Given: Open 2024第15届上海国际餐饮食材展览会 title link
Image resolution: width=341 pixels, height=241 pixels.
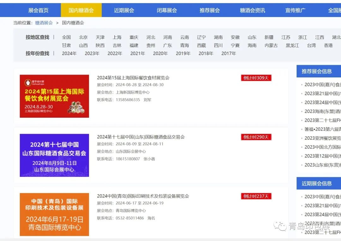Looking at the screenshot, I should click(x=133, y=78).
